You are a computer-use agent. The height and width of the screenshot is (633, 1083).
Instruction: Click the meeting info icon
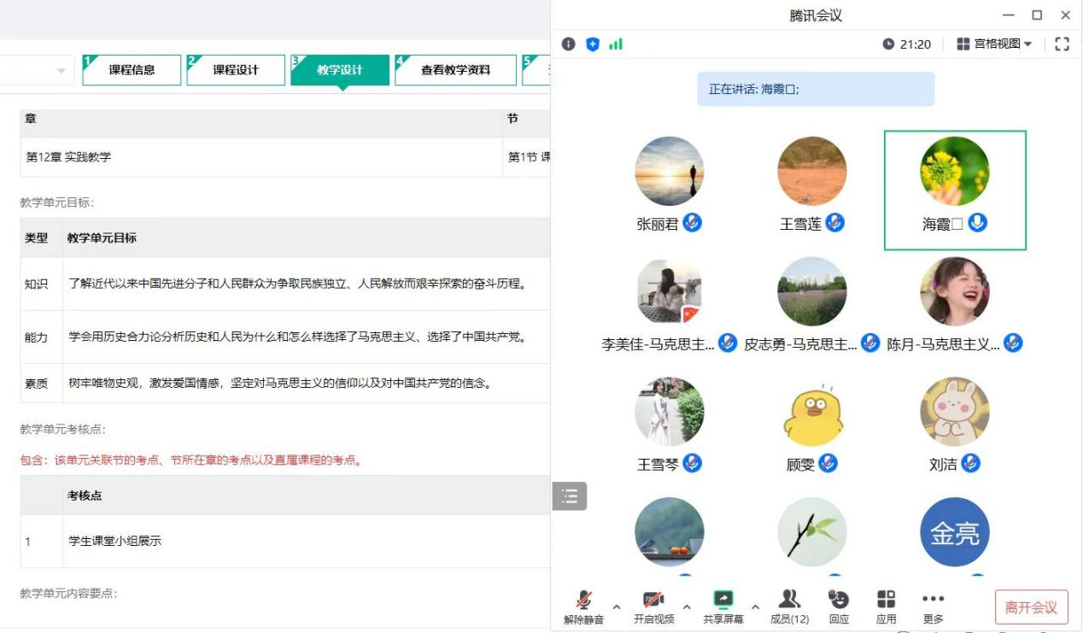coord(569,44)
